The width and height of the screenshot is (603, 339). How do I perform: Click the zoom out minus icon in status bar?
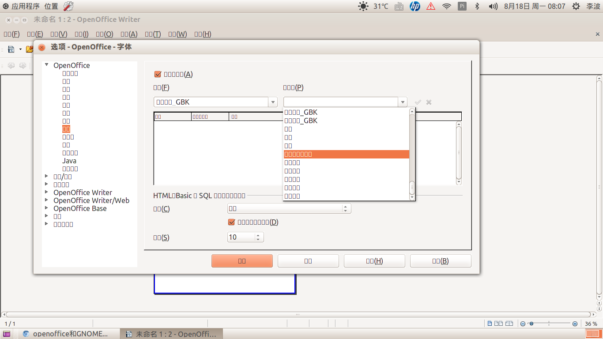tap(523, 324)
